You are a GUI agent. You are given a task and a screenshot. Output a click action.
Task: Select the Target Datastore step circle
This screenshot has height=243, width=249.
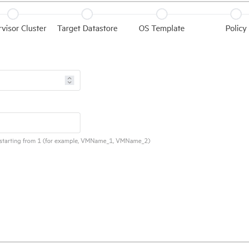[87, 14]
